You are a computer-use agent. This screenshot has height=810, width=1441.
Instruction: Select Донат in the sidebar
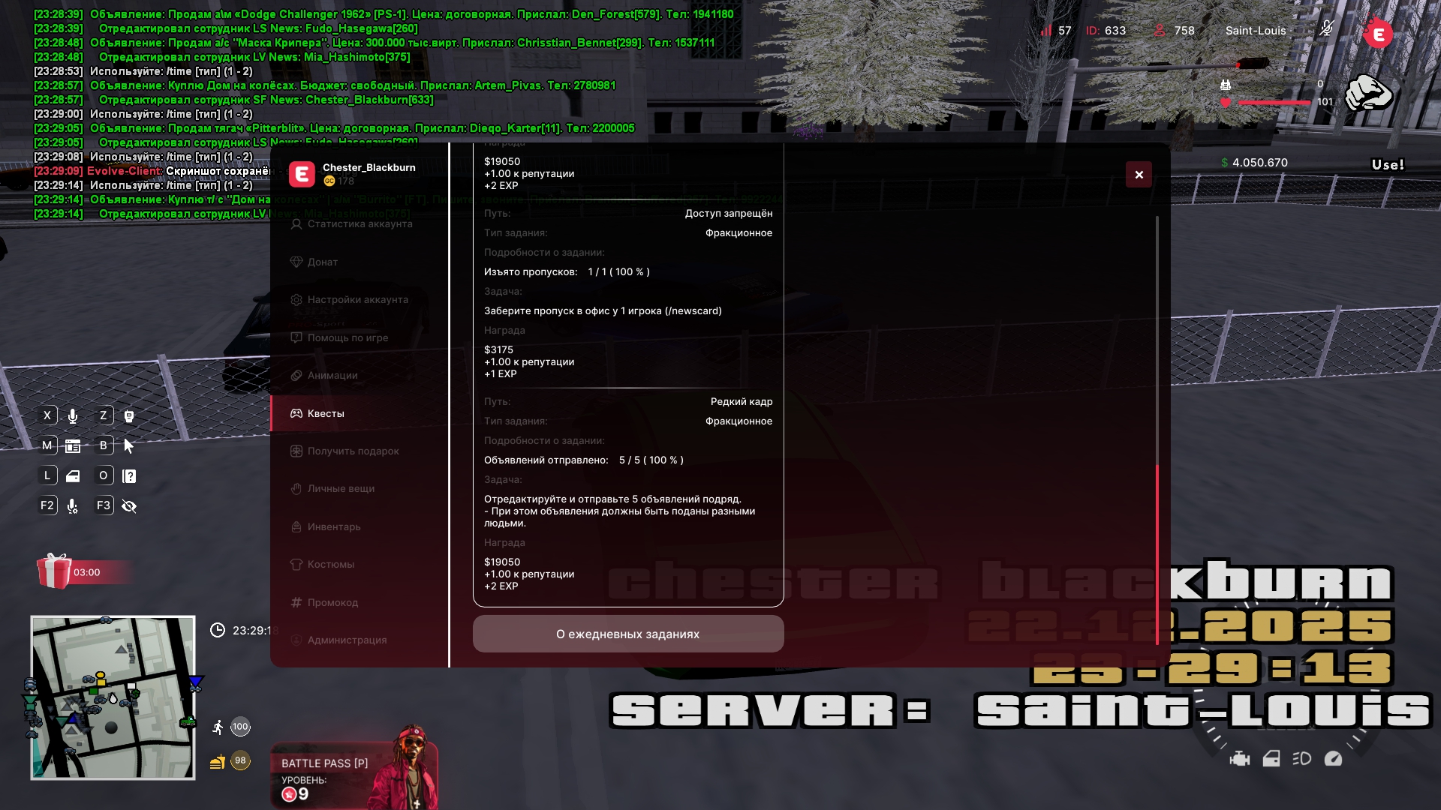[322, 262]
